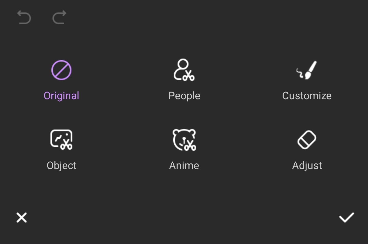Click the scissors on the Anime icon
This screenshot has width=368, height=244.
click(190, 146)
